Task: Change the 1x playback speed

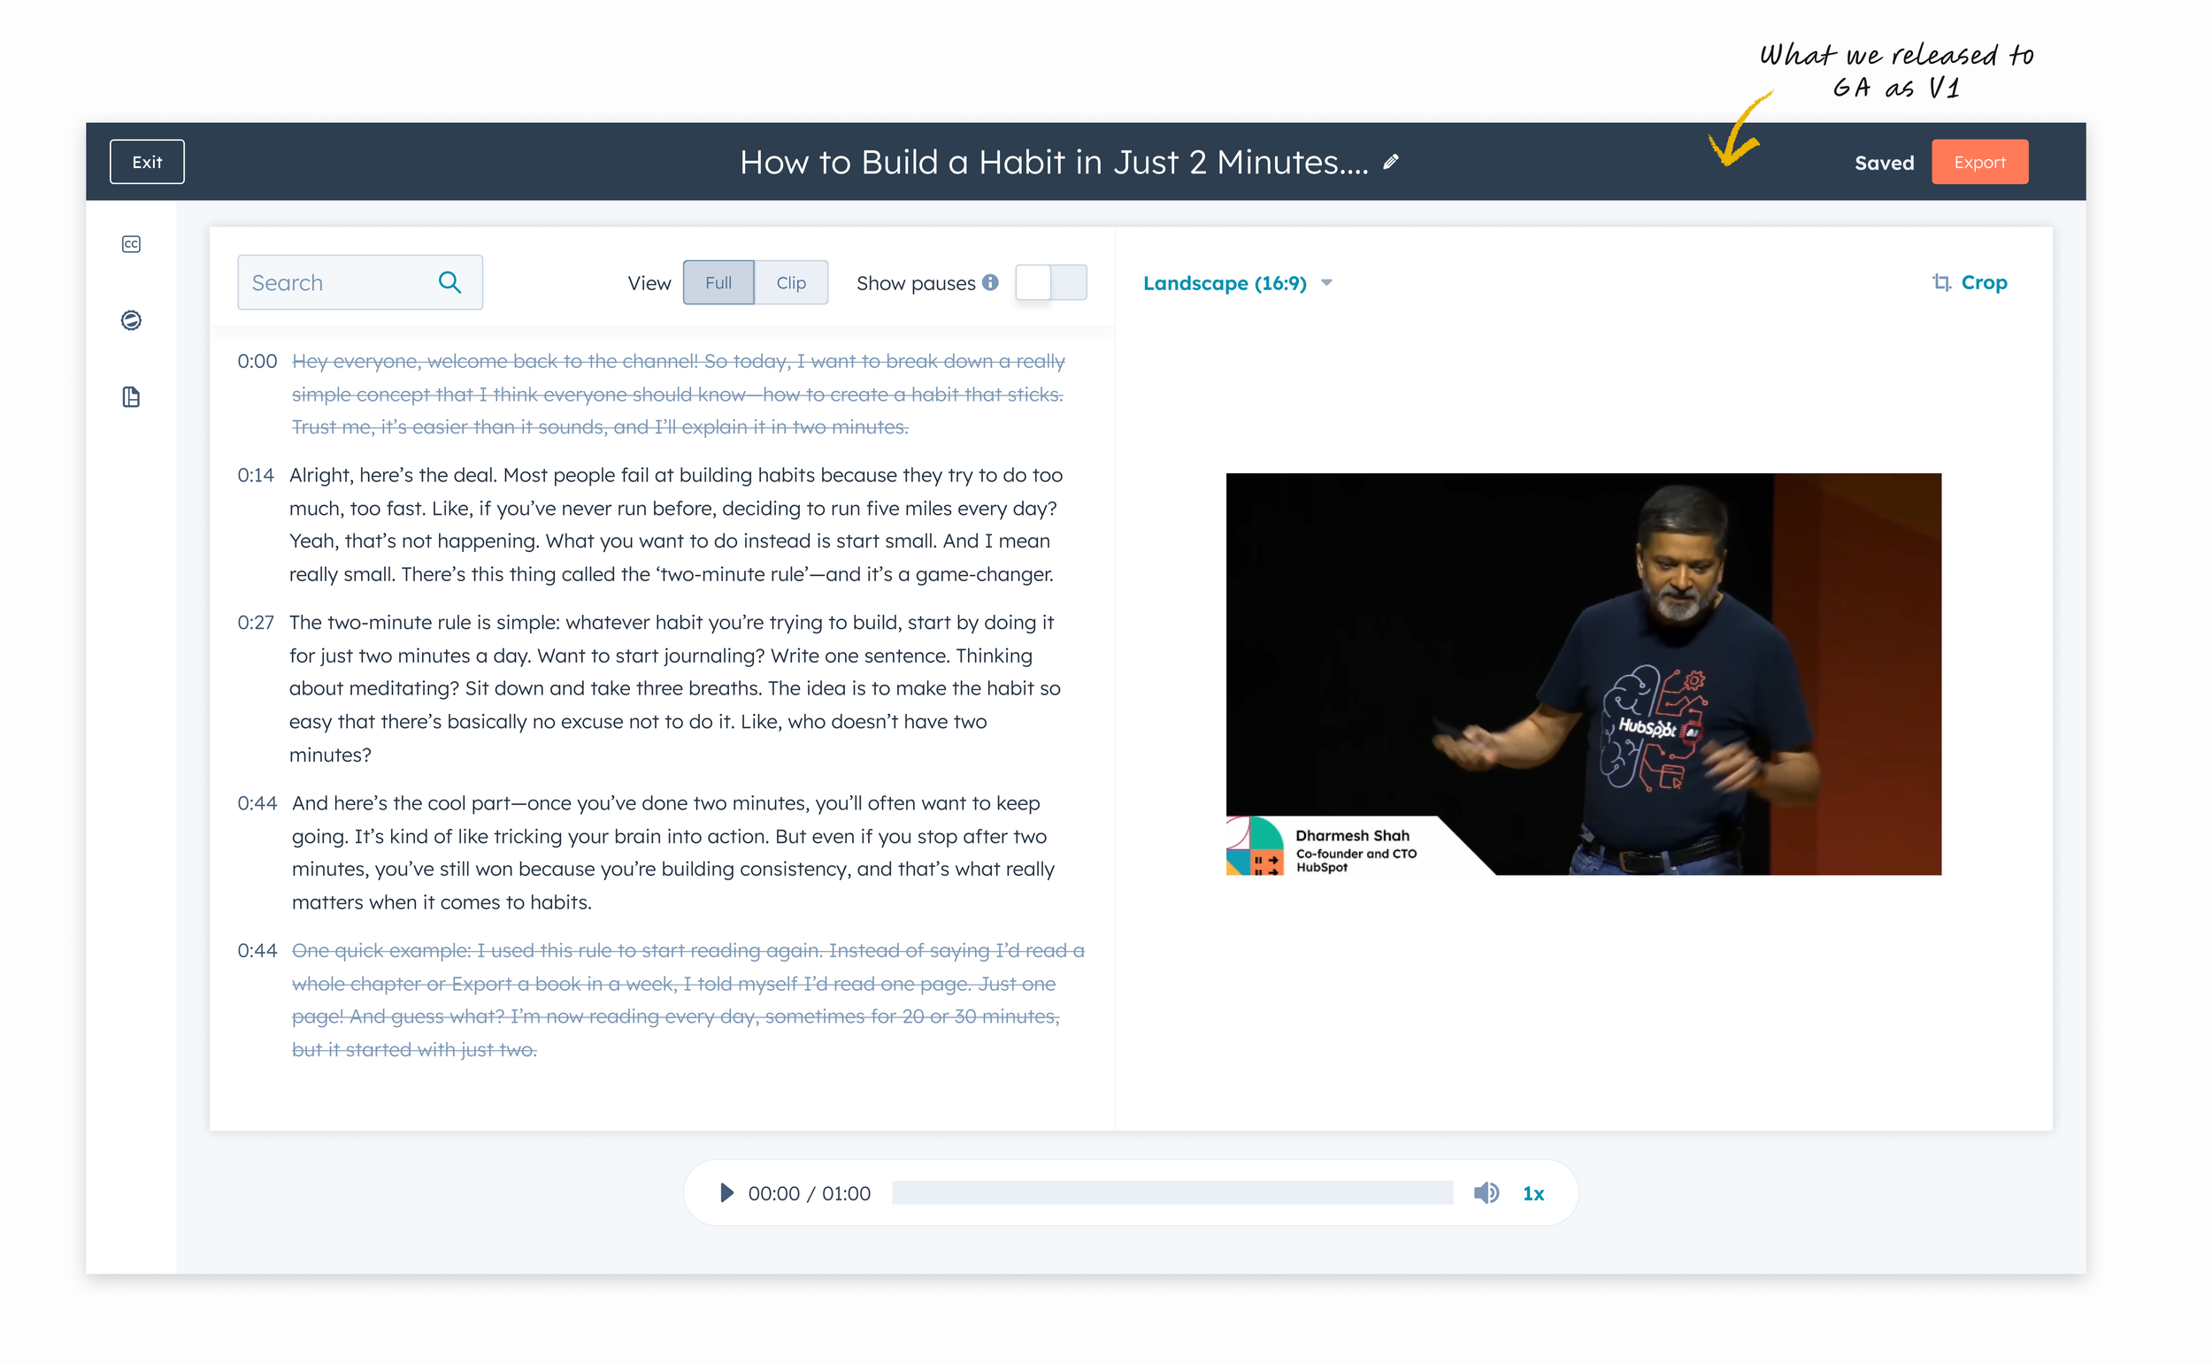Action: click(1533, 1192)
